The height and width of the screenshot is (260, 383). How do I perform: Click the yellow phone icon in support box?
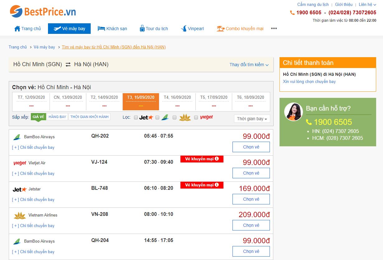(309, 122)
